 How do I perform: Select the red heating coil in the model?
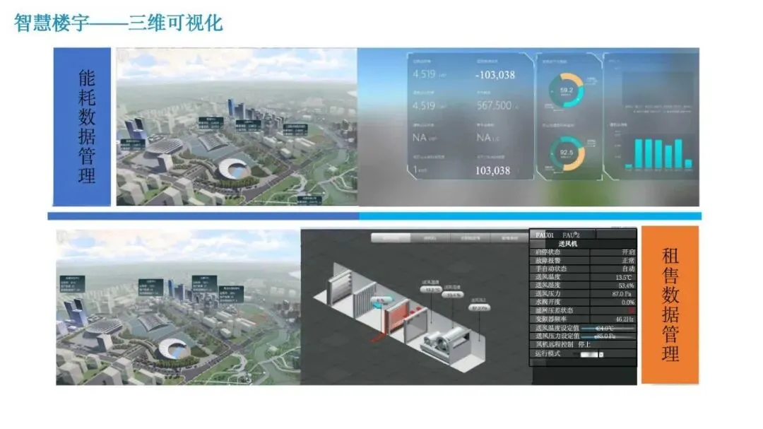click(x=396, y=315)
